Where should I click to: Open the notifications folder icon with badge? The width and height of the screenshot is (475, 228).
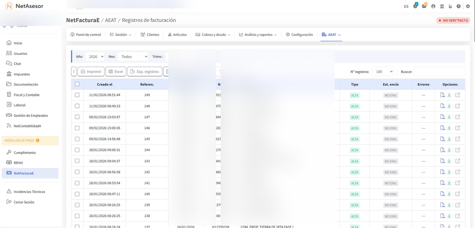pos(424,6)
